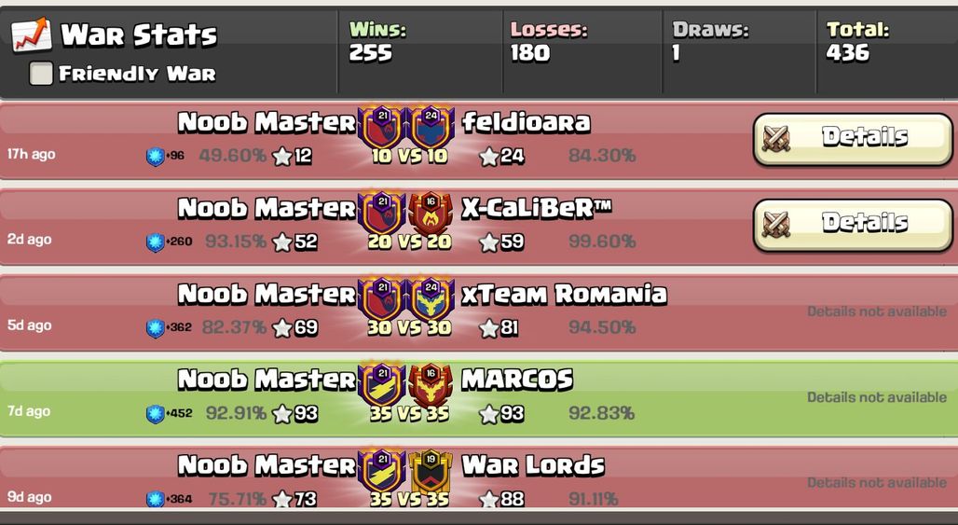
Task: Click xTeam Romania's blue eagle clan badge
Action: tap(431, 298)
